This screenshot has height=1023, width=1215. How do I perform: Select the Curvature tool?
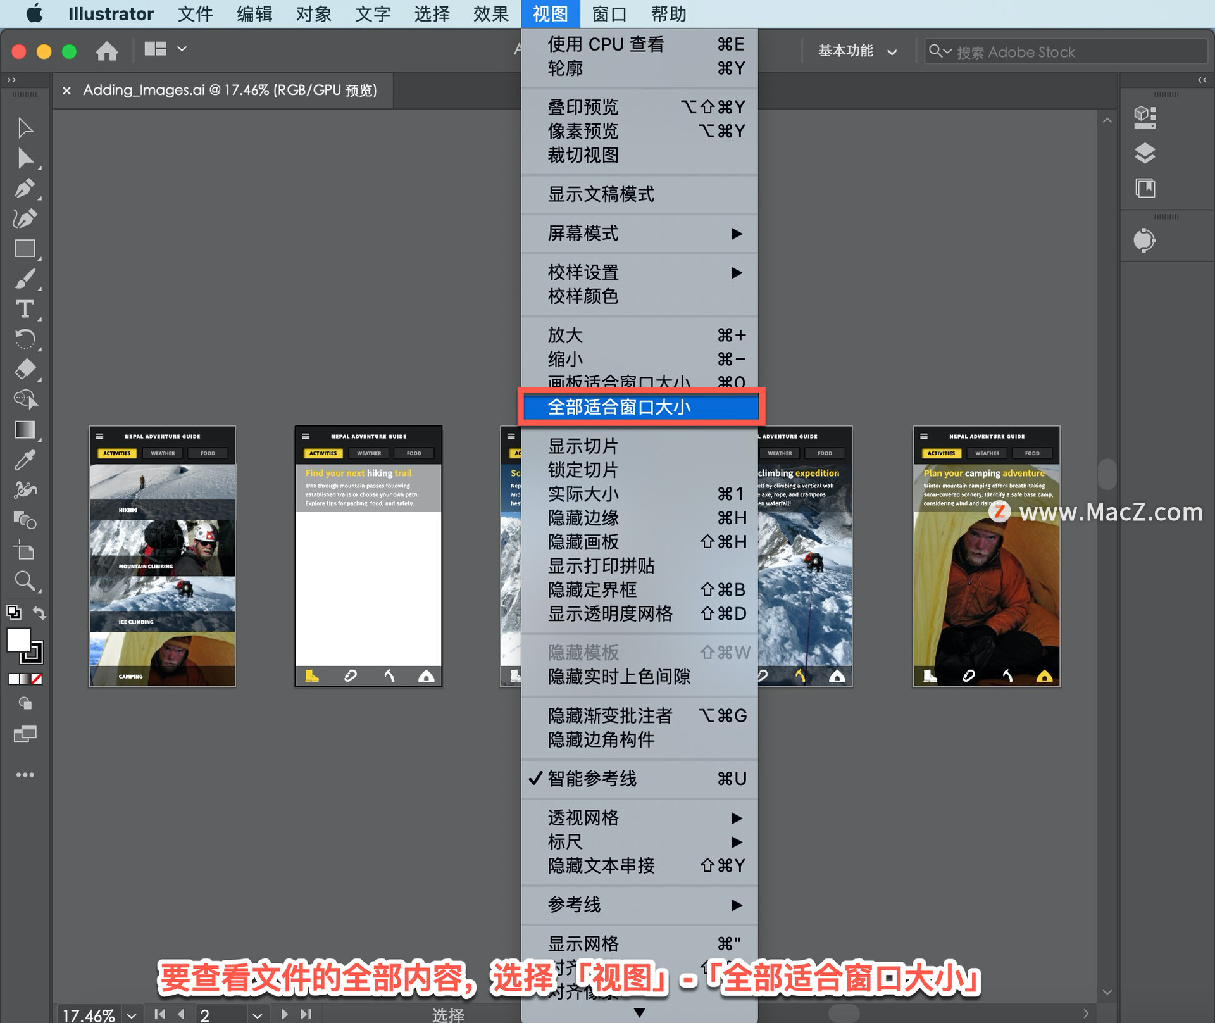click(25, 219)
